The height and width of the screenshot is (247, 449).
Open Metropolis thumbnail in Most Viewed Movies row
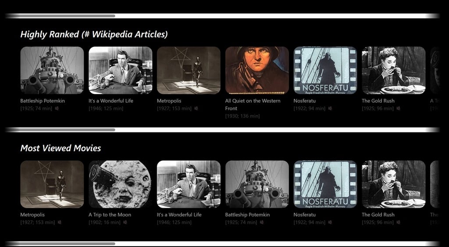click(52, 184)
